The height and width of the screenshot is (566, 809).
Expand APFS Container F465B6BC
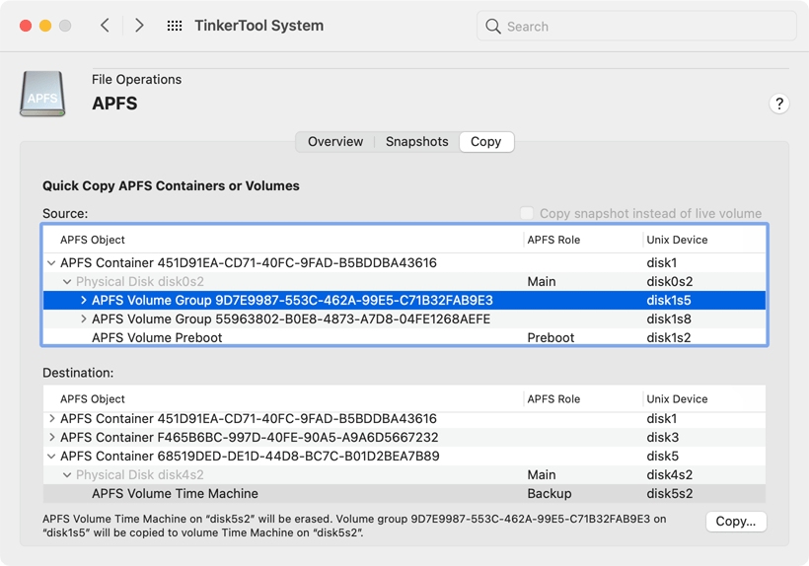tap(51, 437)
